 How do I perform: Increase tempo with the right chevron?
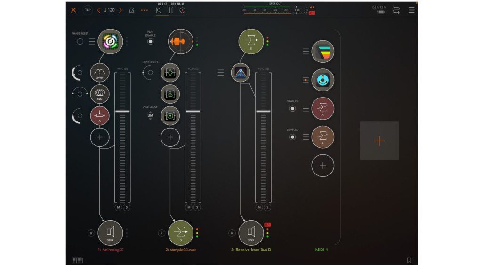120,10
